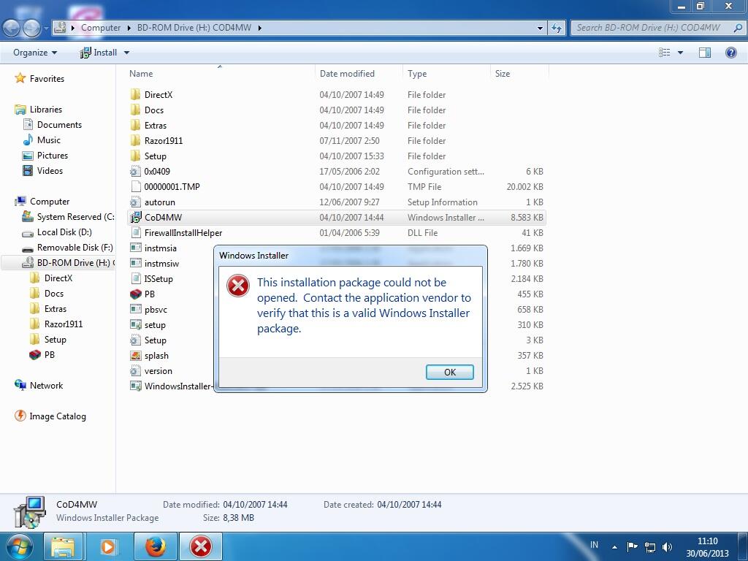Sort by the Name column header

141,74
